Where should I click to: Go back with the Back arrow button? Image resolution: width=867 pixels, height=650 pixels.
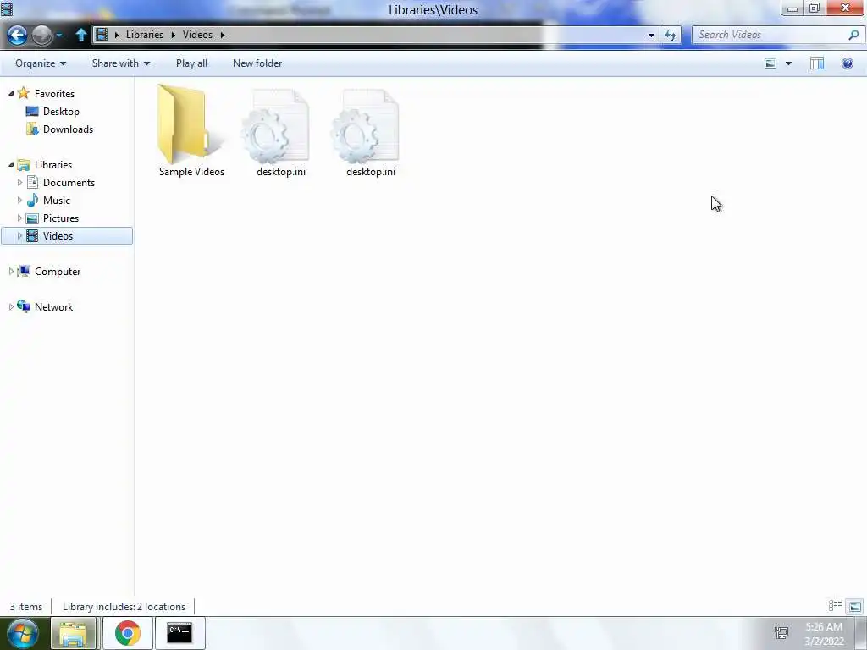pyautogui.click(x=17, y=36)
